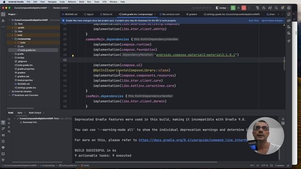Click composeApp in the breadcrumb bar

pyautogui.click(x=48, y=165)
